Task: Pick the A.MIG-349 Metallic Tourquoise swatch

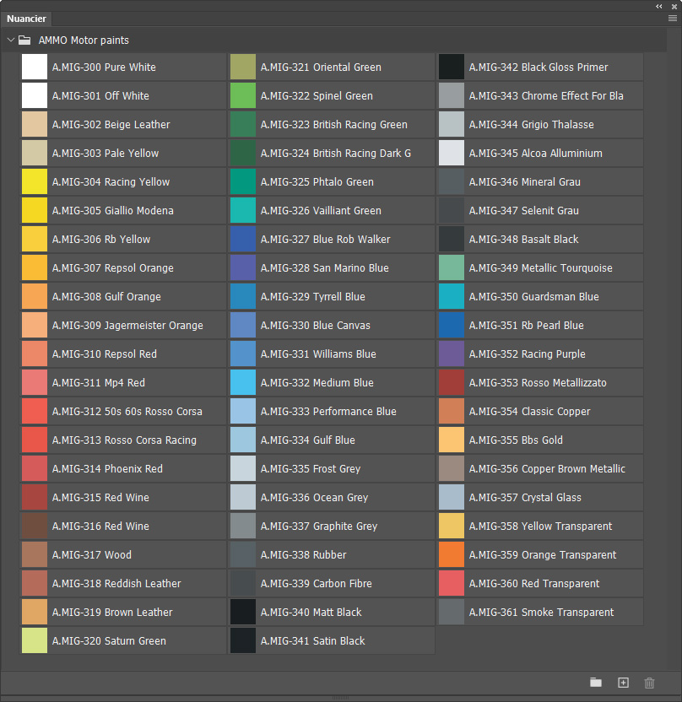Action: tap(452, 267)
